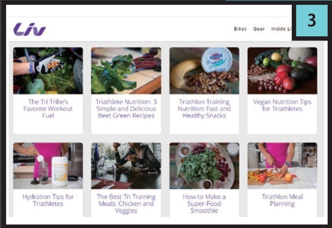Open Vegan Nutrition Tips for Triathletes link
Viewport: 332px width, 228px height.
[282, 105]
